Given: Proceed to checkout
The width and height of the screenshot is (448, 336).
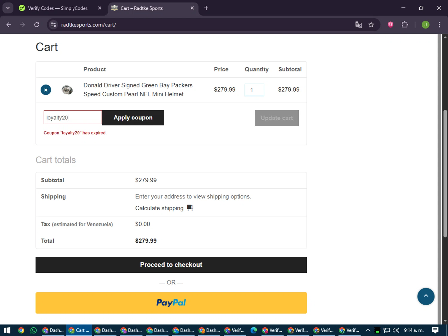Looking at the screenshot, I should click(171, 265).
